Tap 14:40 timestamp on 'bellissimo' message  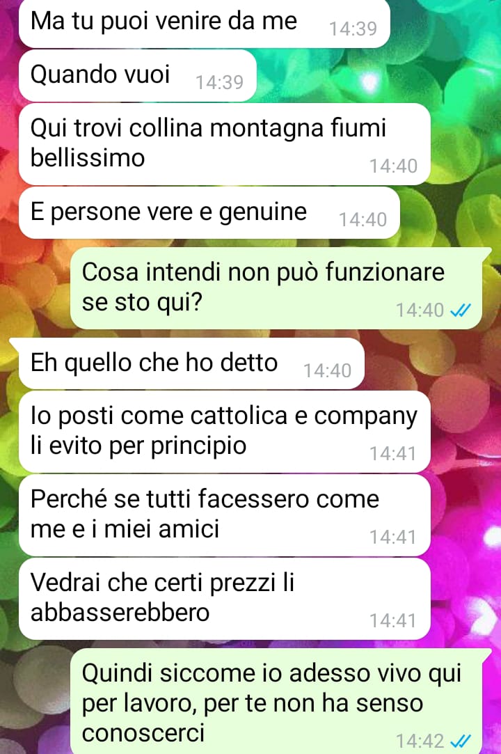[393, 166]
